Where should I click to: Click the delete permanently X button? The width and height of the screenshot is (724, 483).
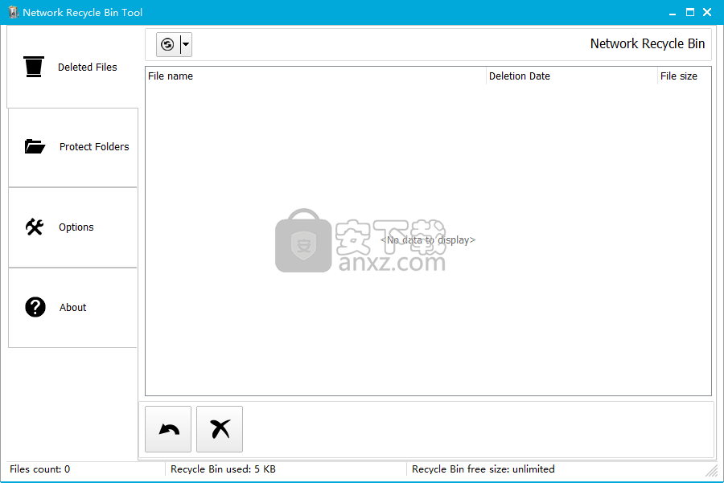tap(220, 429)
